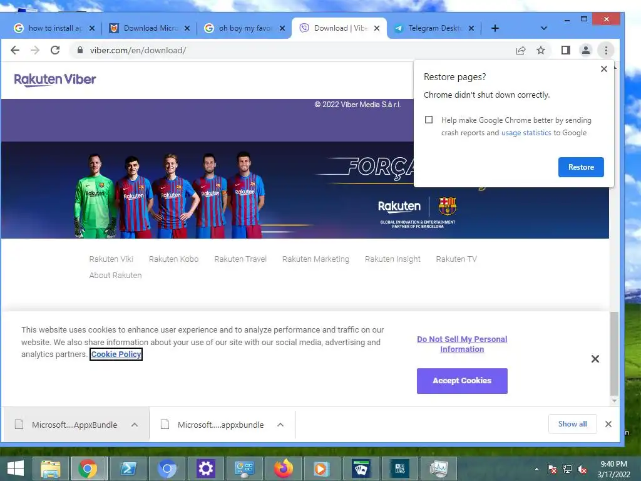Open the Resource Monitor taskbar icon
The image size is (641, 481).
click(438, 468)
